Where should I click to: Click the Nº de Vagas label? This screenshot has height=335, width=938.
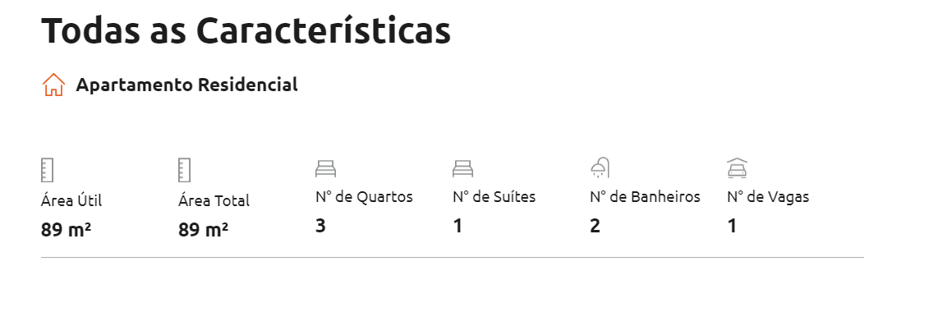(x=768, y=197)
